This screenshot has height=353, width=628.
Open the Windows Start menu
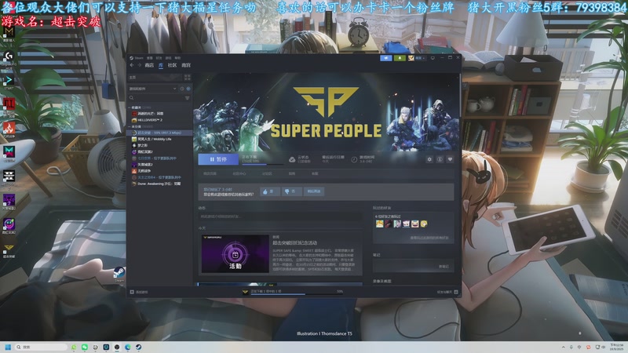pyautogui.click(x=8, y=347)
